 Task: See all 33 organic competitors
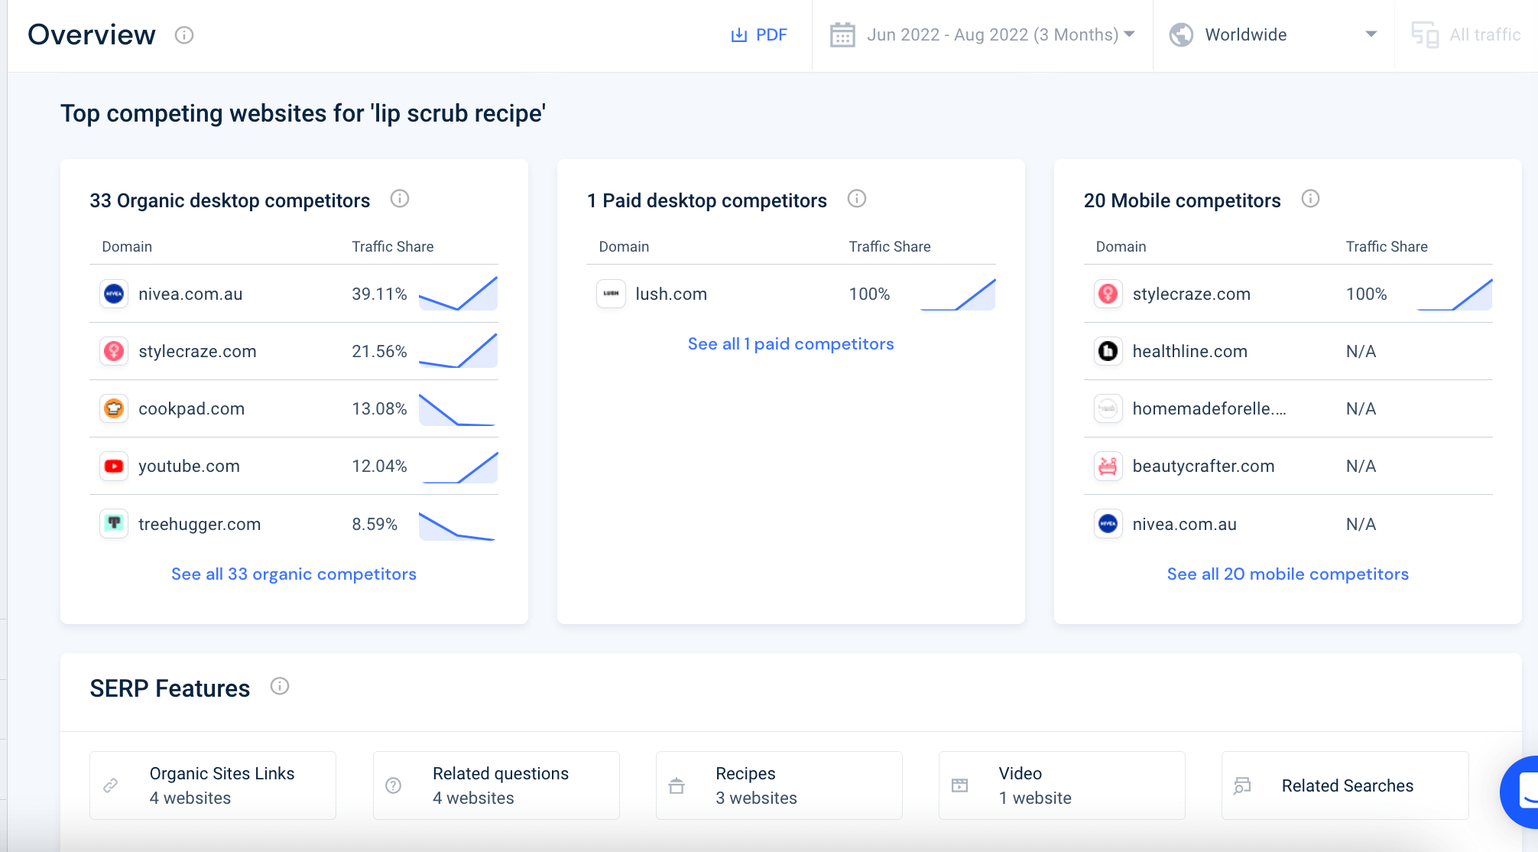click(x=294, y=574)
